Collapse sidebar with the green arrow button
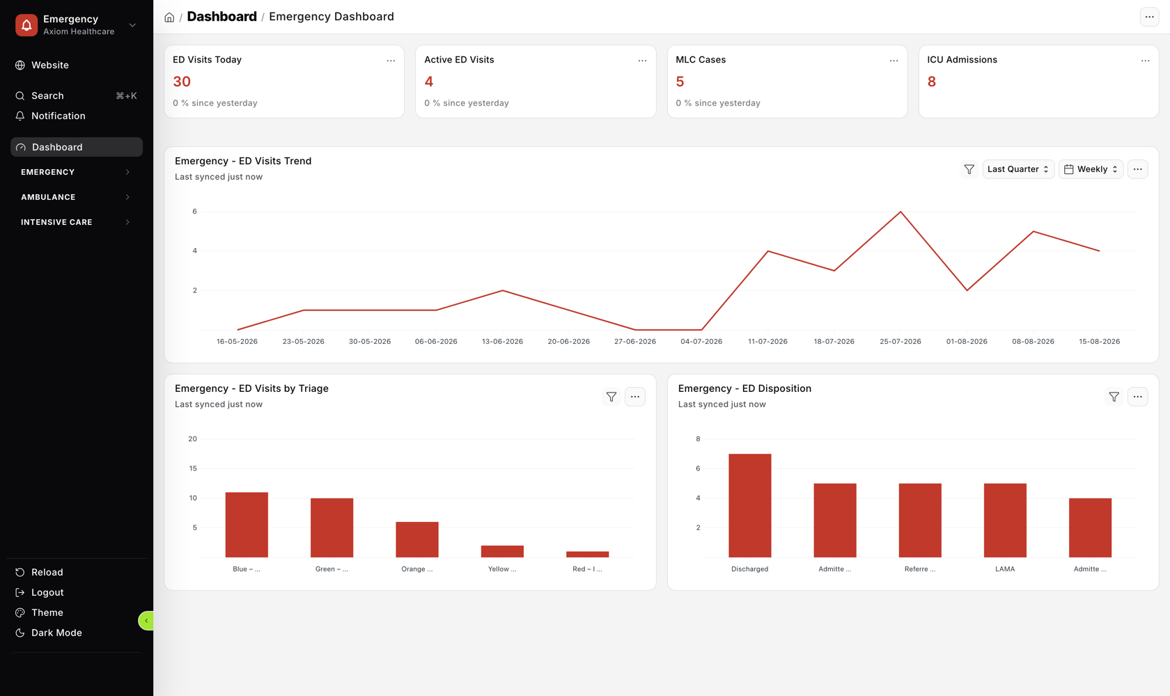 click(146, 620)
